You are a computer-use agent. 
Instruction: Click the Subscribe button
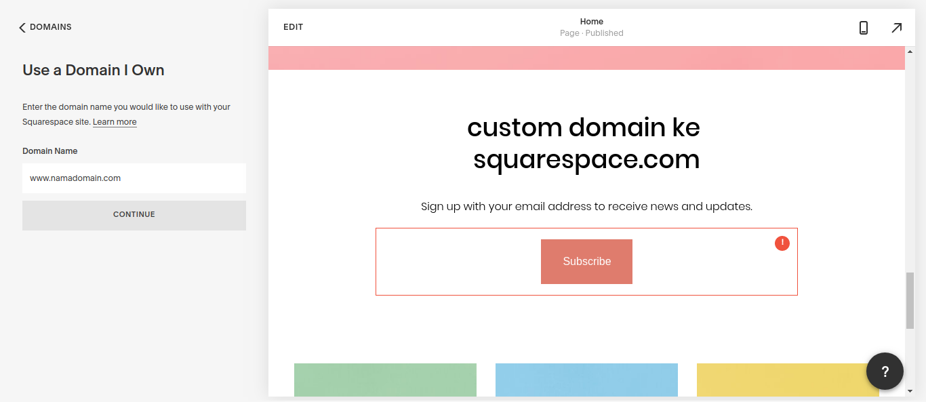[586, 262]
